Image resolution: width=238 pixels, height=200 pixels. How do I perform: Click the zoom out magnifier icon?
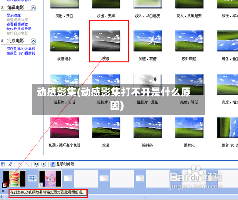pos(27,164)
